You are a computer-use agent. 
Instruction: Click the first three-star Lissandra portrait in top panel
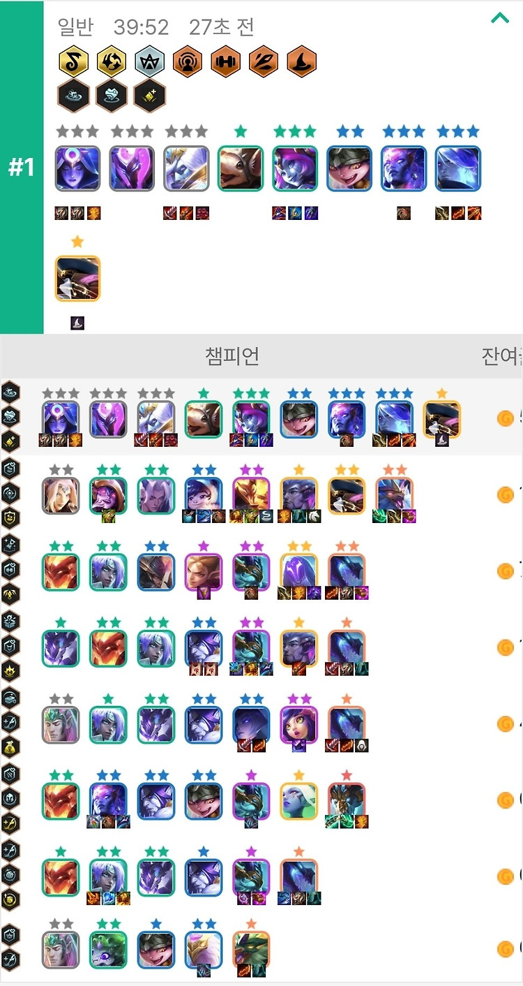pyautogui.click(x=77, y=168)
